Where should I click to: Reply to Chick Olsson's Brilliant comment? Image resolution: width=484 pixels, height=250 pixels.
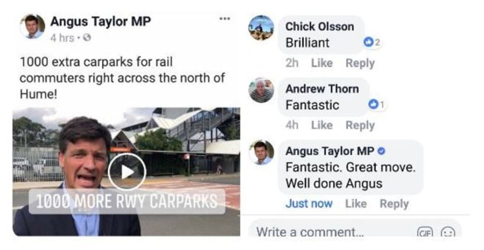pos(360,63)
